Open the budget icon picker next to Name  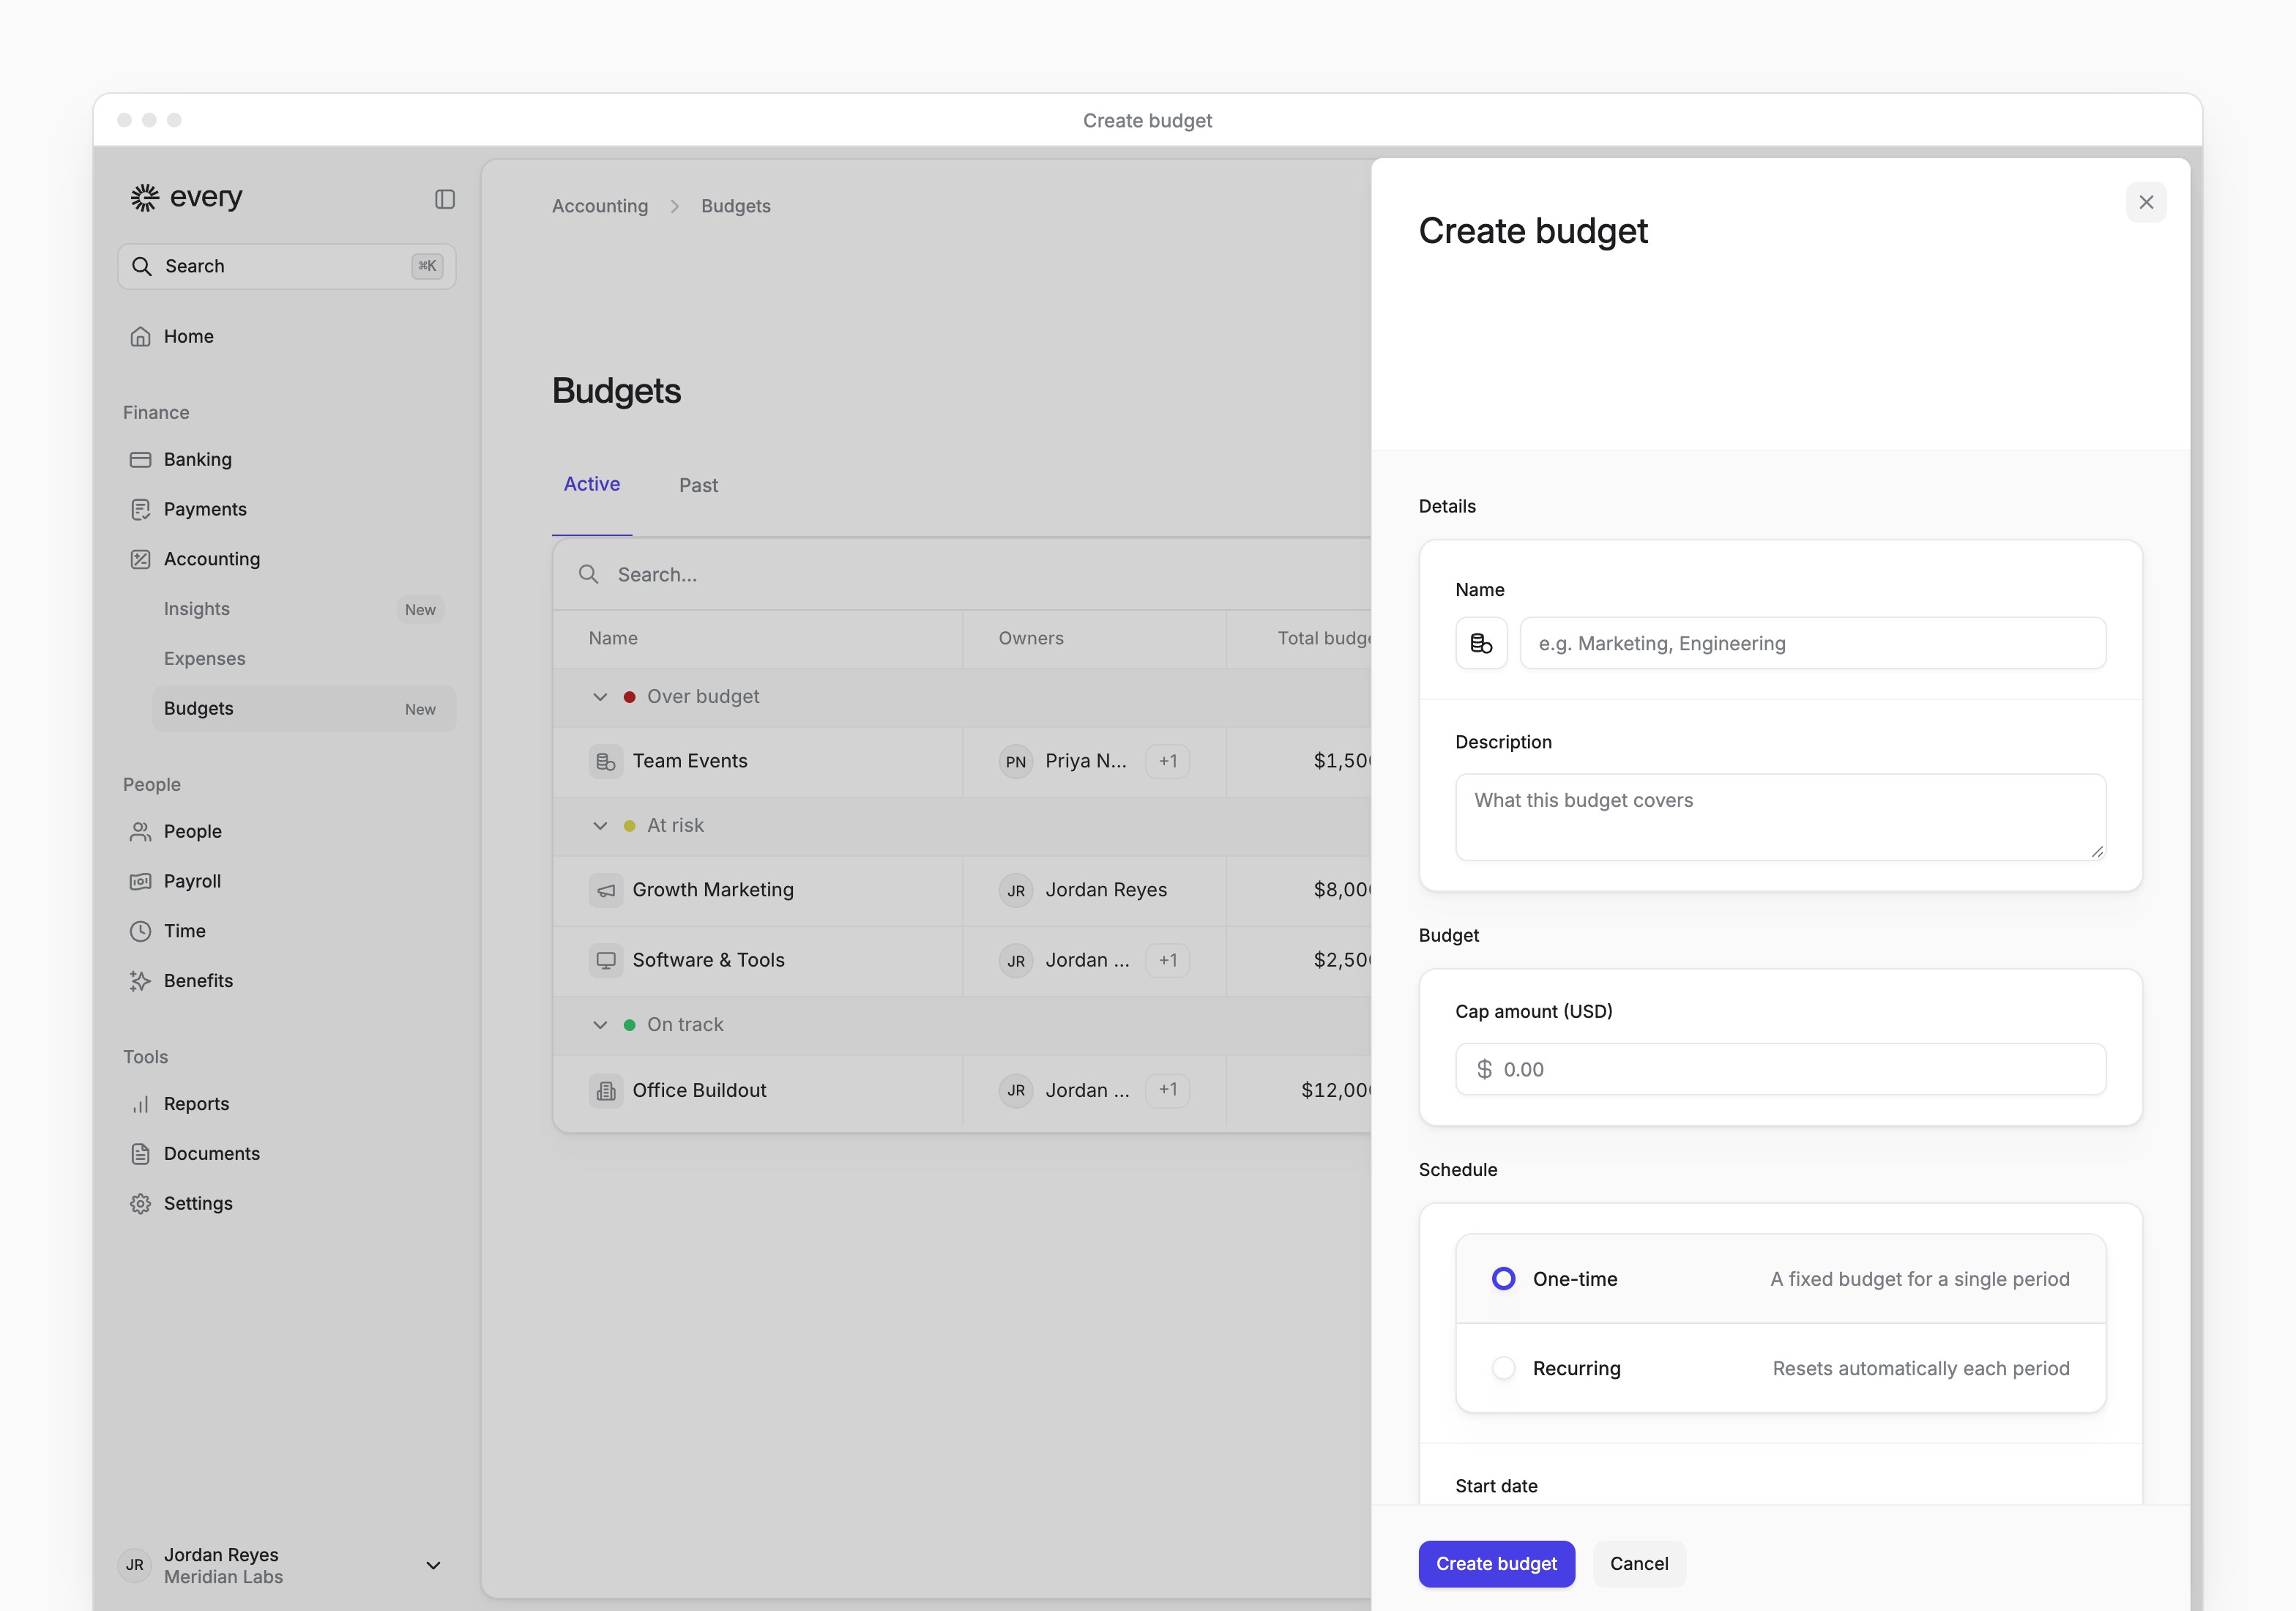tap(1481, 643)
